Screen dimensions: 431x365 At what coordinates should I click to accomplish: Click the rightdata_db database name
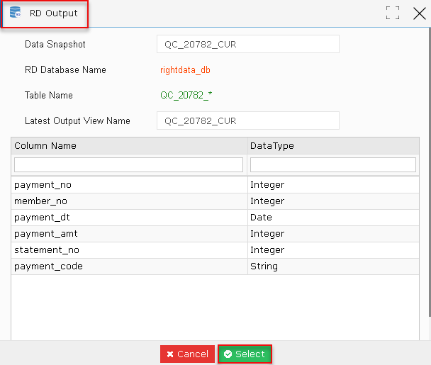pos(185,70)
